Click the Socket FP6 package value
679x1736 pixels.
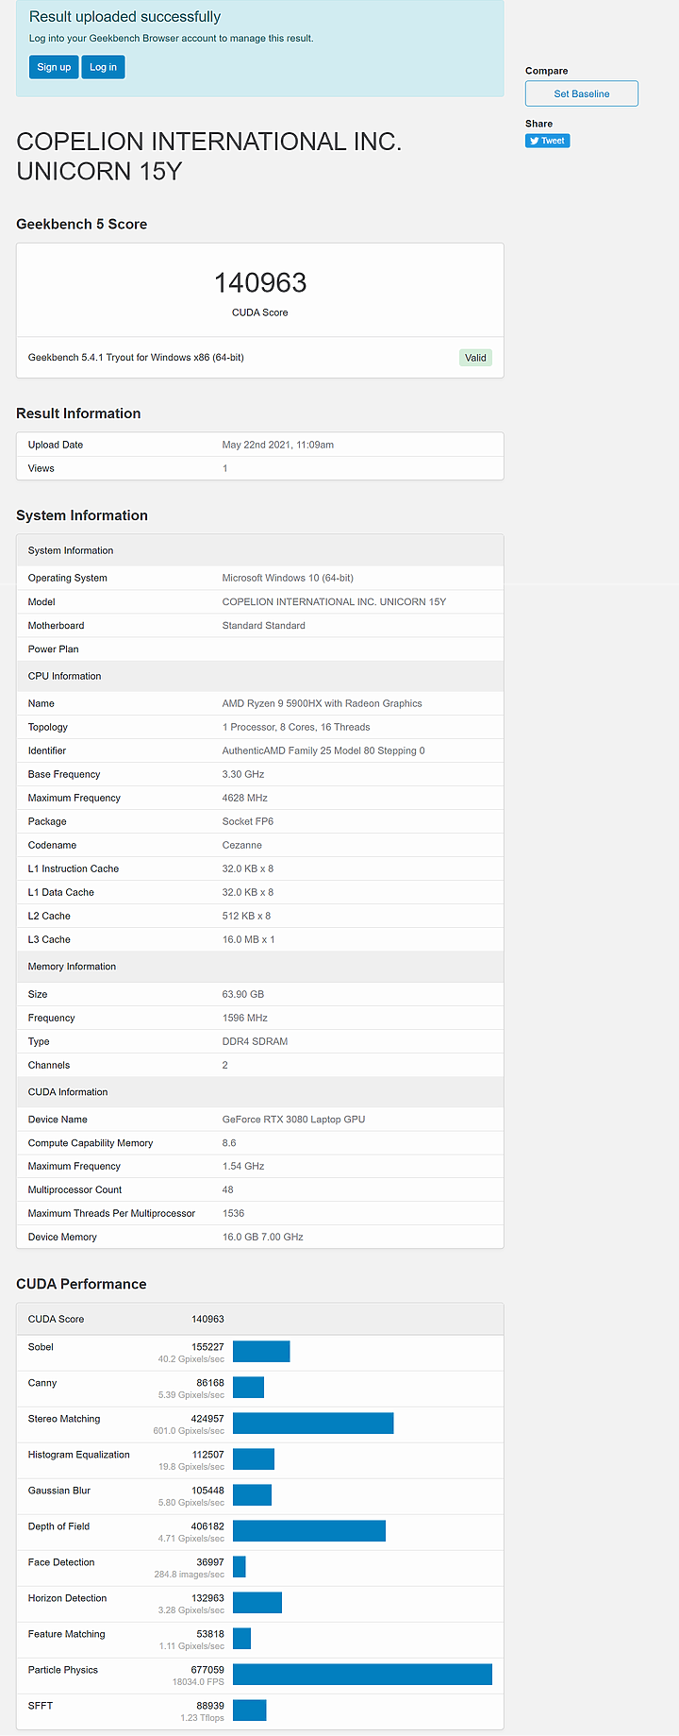[x=248, y=821]
